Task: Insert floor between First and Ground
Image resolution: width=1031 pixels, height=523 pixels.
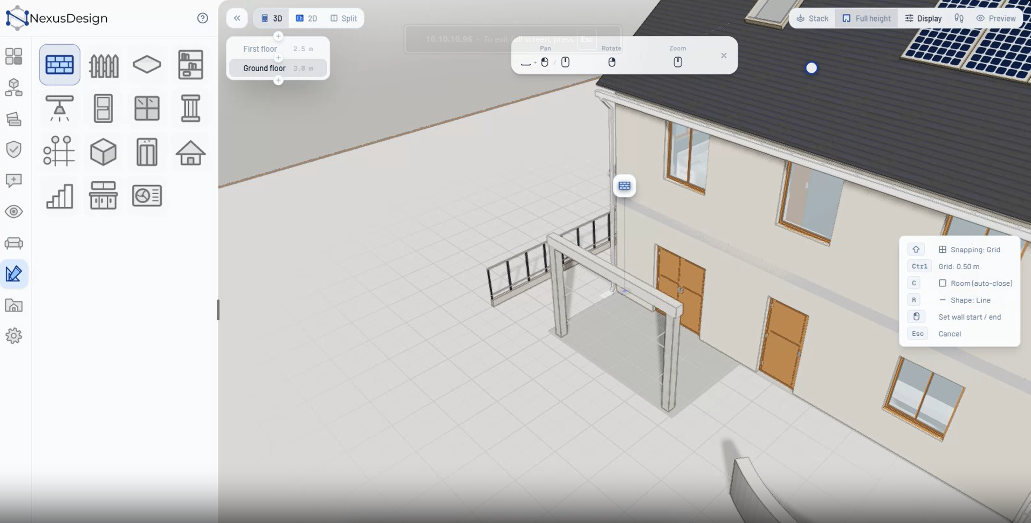Action: [x=278, y=58]
